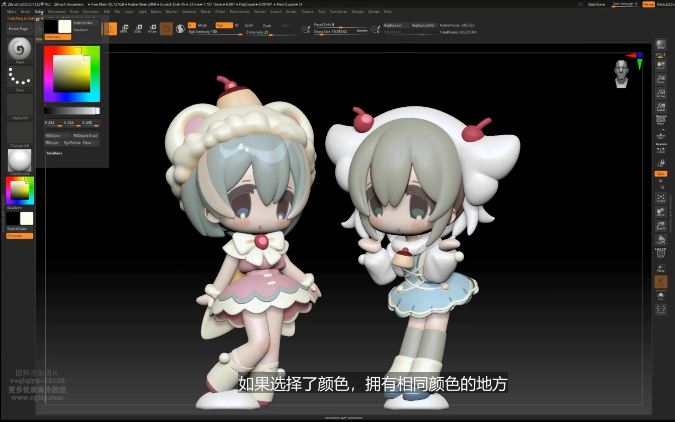This screenshot has height=422, width=675.
Task: Open the Preferences menu
Action: [x=240, y=12]
